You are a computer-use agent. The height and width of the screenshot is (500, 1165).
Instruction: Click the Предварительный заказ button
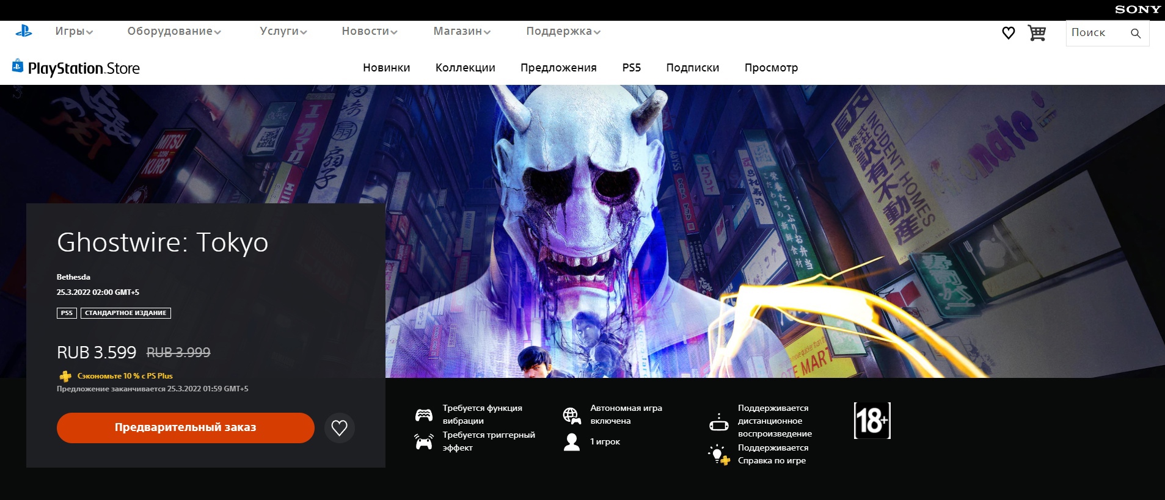(x=186, y=428)
